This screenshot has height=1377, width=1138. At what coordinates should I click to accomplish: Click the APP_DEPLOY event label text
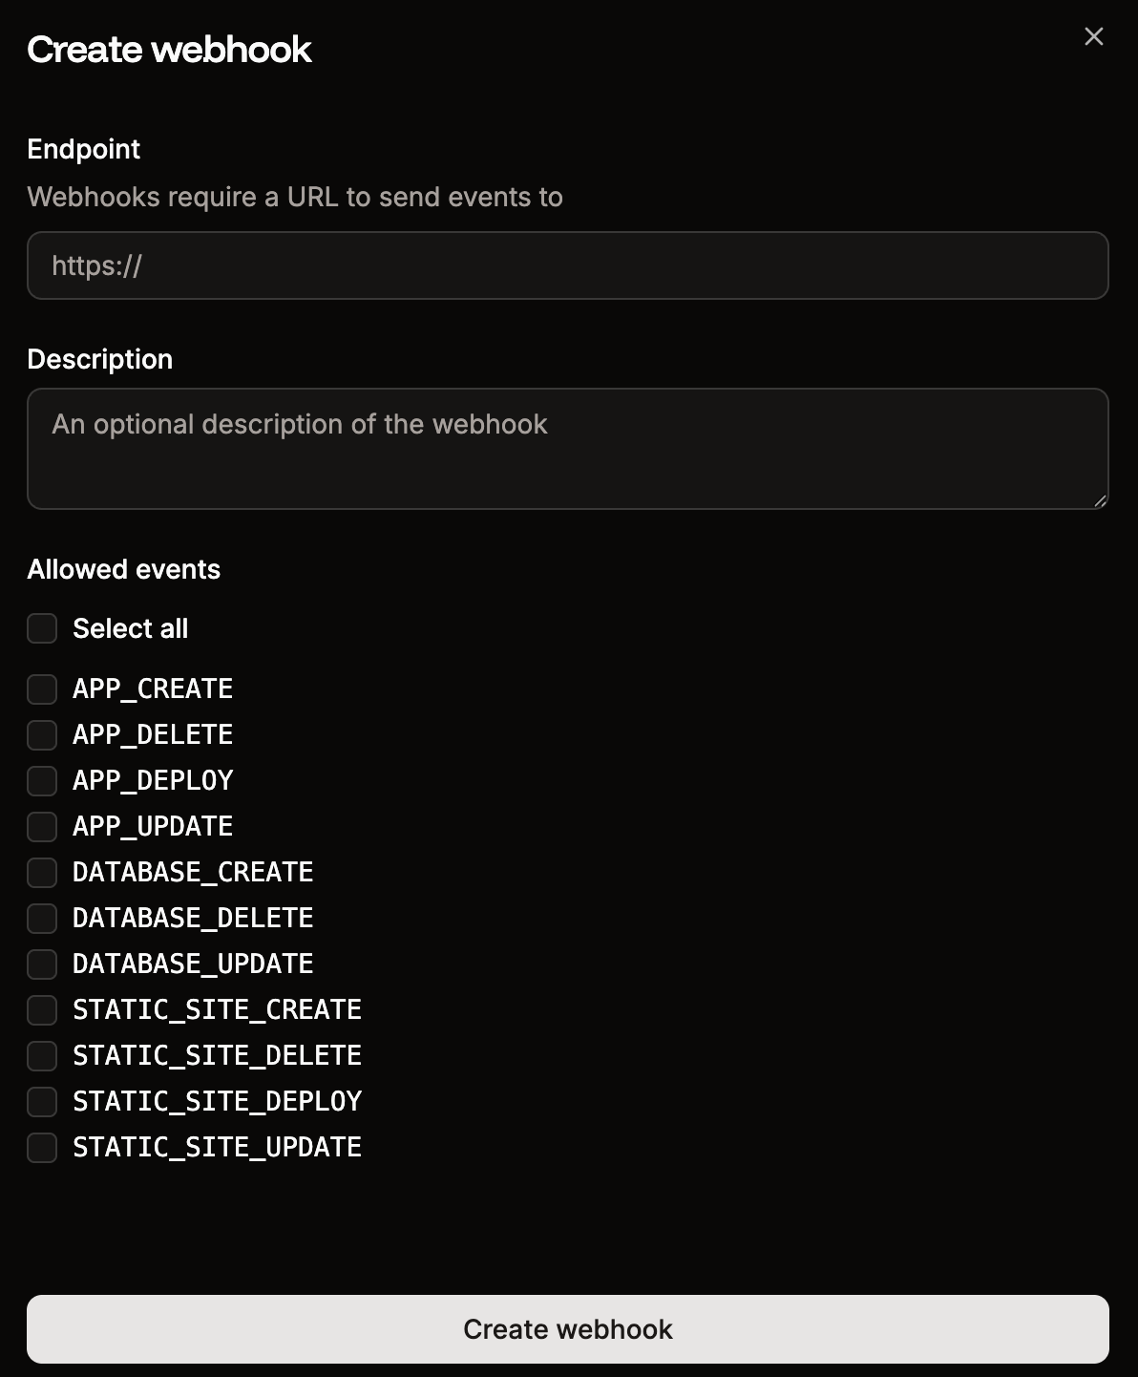tap(154, 780)
